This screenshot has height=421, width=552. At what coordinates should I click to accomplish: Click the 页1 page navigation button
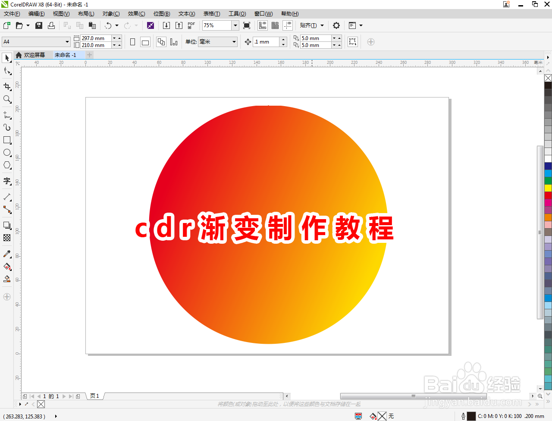(94, 396)
